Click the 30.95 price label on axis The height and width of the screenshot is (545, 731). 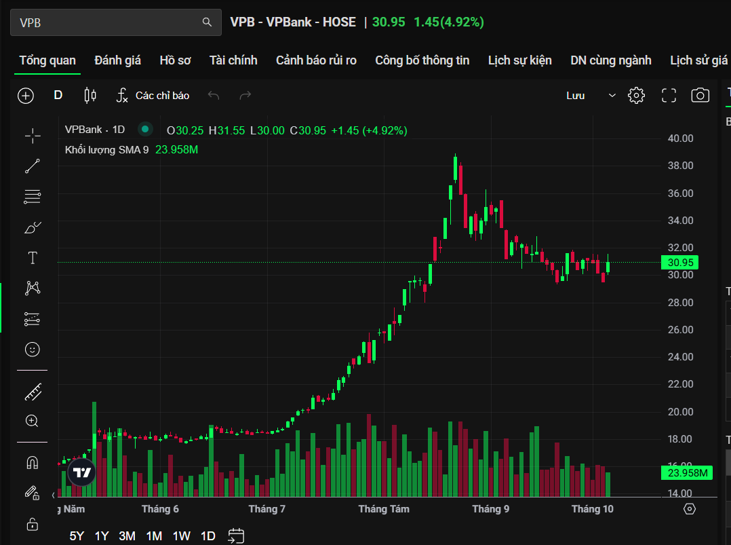click(678, 263)
